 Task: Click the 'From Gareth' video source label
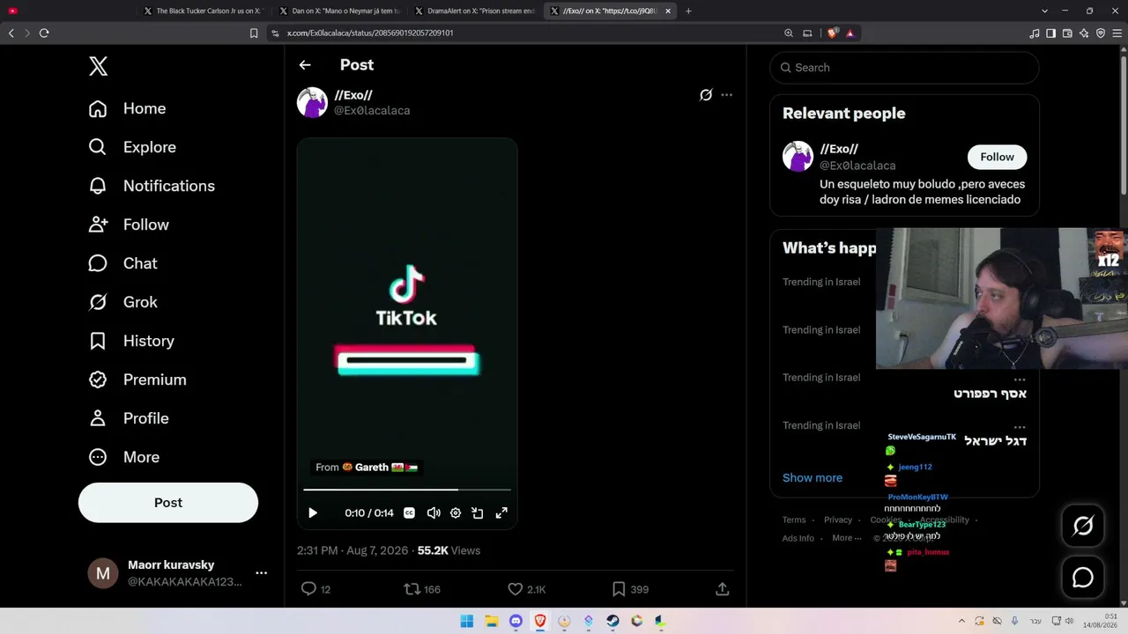coord(367,468)
